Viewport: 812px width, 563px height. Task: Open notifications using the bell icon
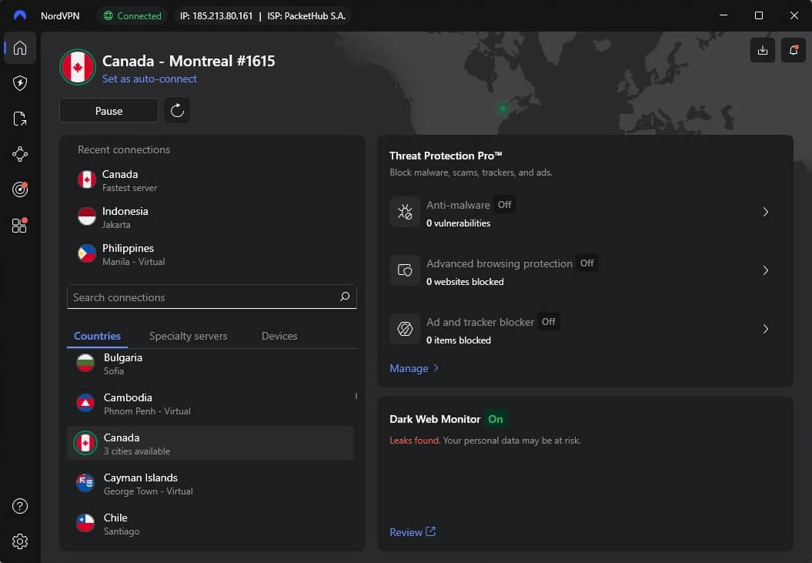[x=792, y=49]
